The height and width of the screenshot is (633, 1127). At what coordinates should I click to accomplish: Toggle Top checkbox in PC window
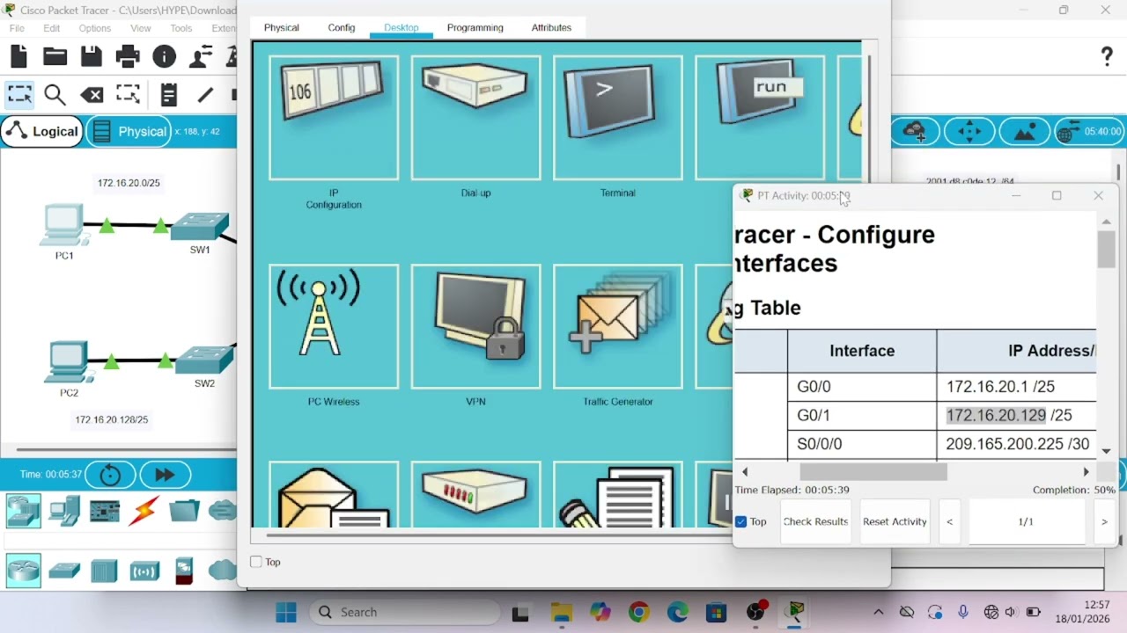tap(256, 562)
